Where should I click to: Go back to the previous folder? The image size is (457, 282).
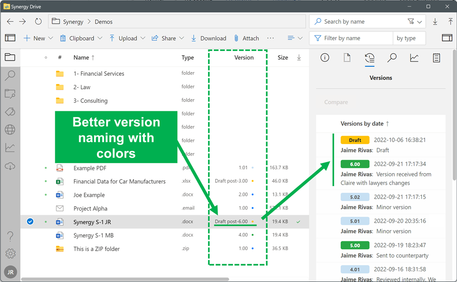click(10, 22)
